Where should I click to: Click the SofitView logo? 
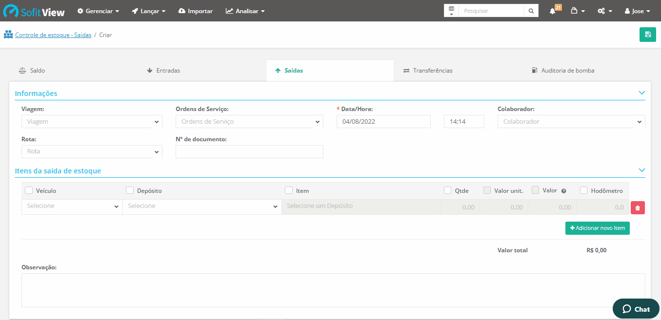[34, 11]
